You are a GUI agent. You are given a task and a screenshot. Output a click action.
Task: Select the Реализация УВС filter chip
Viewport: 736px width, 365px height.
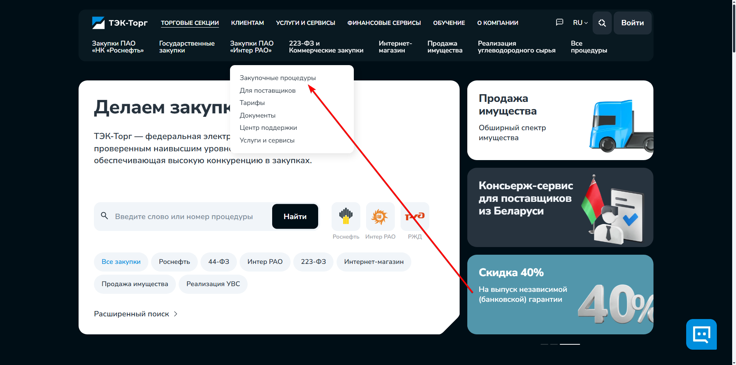coord(213,284)
